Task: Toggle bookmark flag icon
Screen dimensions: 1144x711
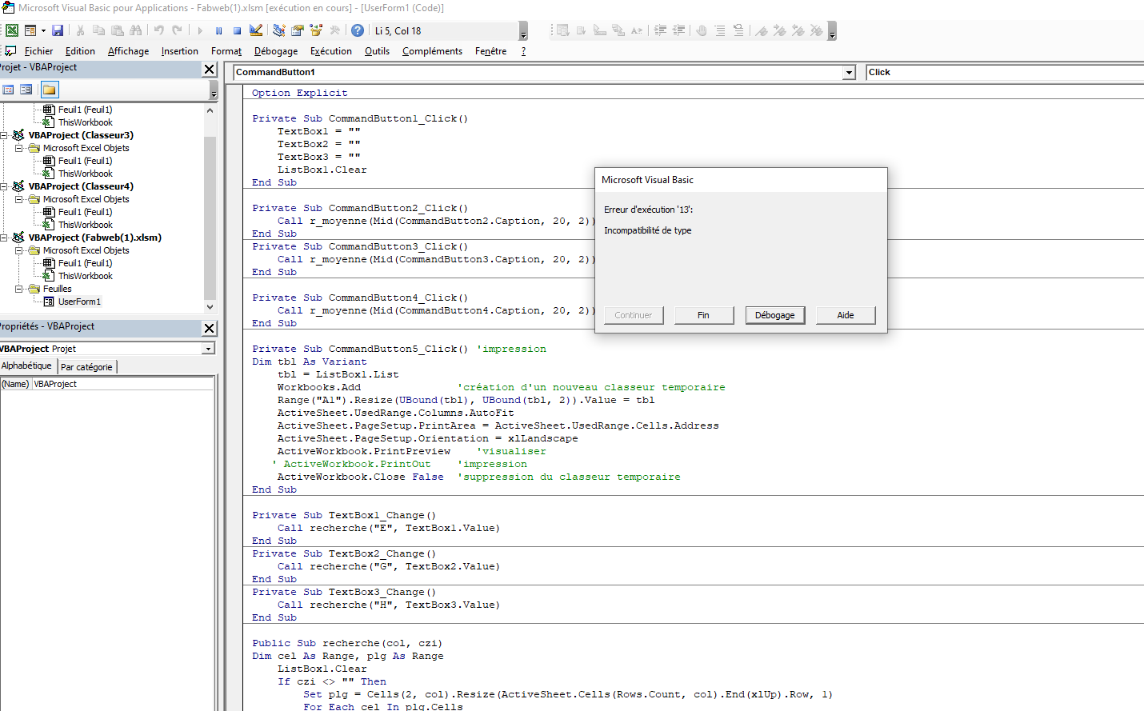Action: (x=761, y=30)
